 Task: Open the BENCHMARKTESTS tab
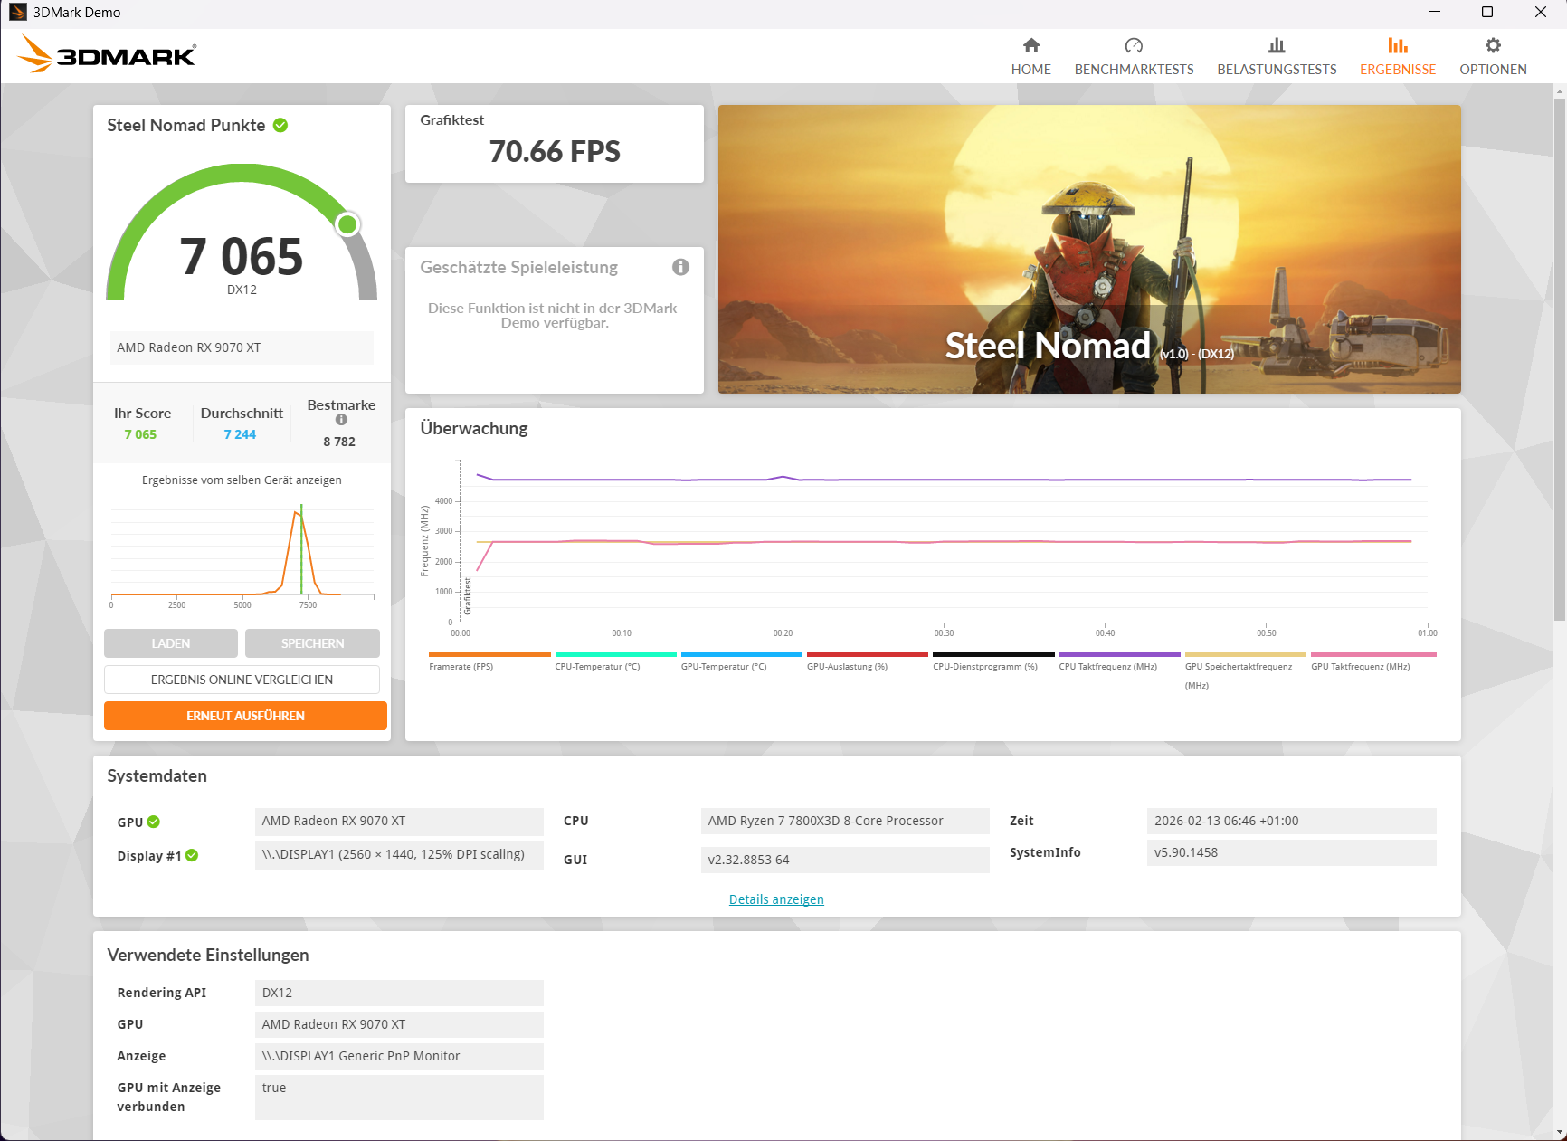tap(1134, 56)
